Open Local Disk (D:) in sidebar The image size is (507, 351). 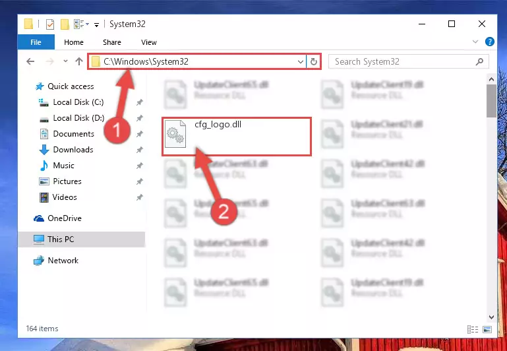[78, 118]
